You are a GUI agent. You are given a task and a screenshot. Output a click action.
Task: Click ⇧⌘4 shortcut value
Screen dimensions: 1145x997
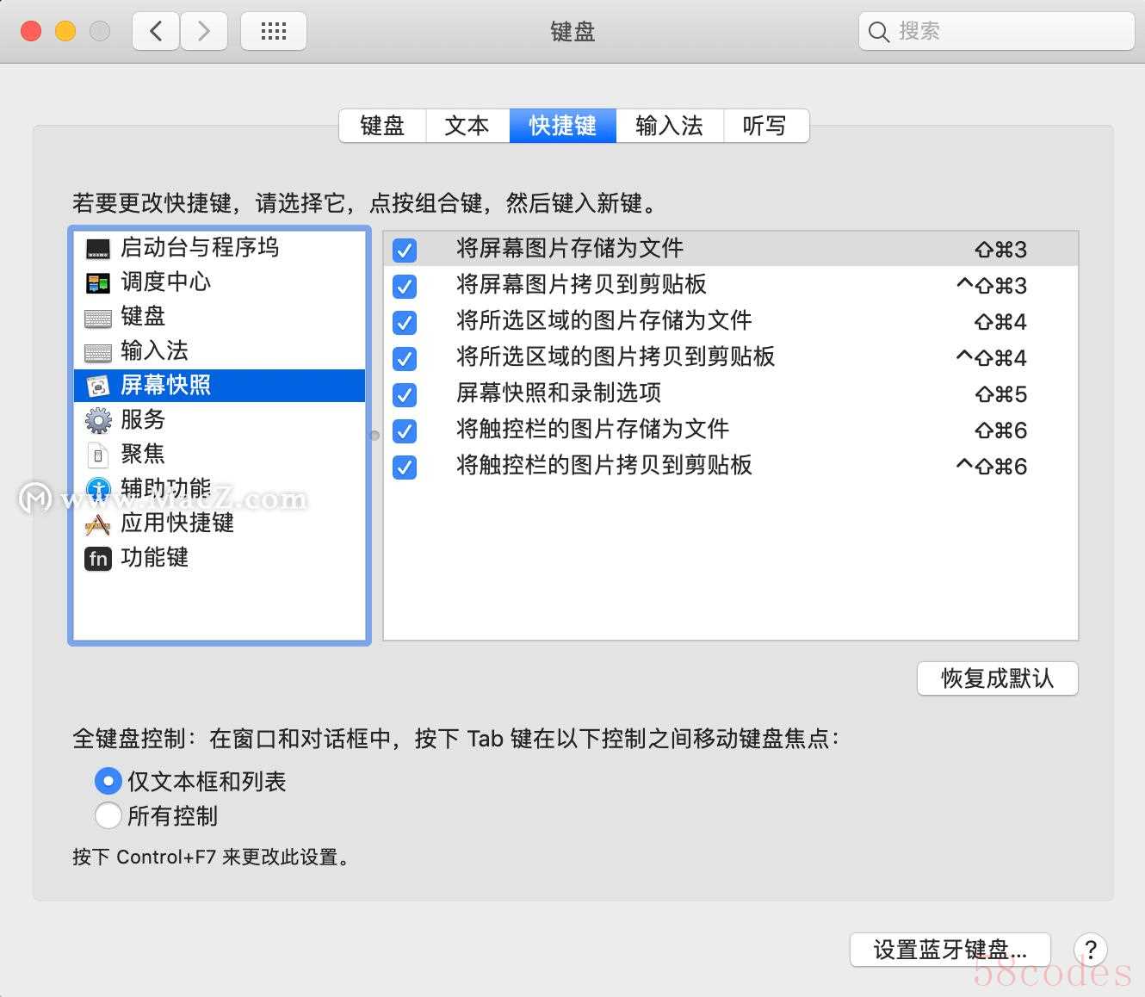point(1001,322)
